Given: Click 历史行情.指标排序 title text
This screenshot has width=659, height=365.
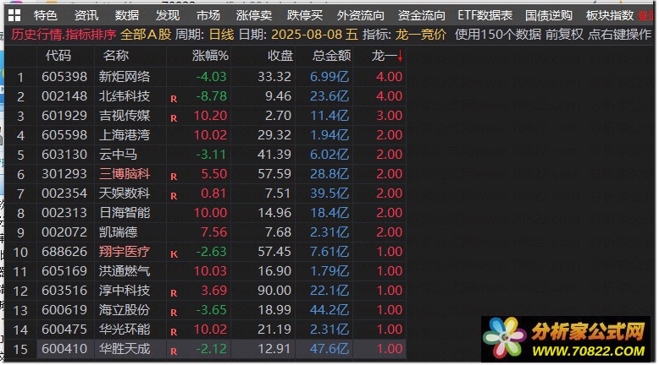Looking at the screenshot, I should pos(64,35).
